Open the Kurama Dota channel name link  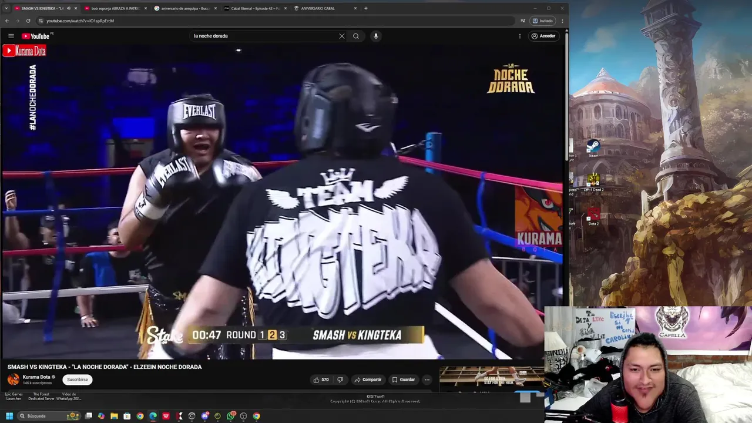36,377
